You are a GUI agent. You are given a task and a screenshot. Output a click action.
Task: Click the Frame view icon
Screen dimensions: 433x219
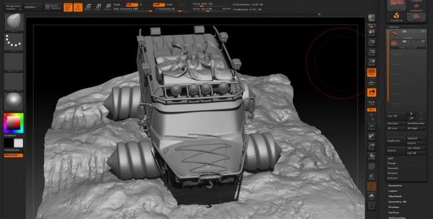coord(371,127)
